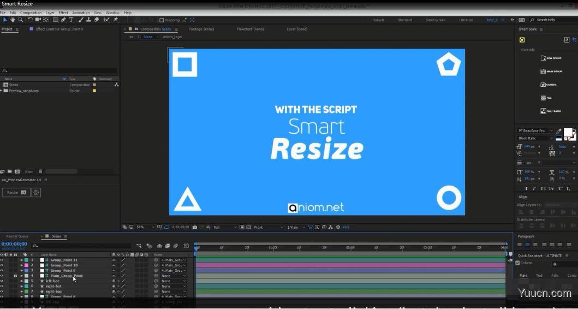Click the timeline layer search field

point(81,246)
